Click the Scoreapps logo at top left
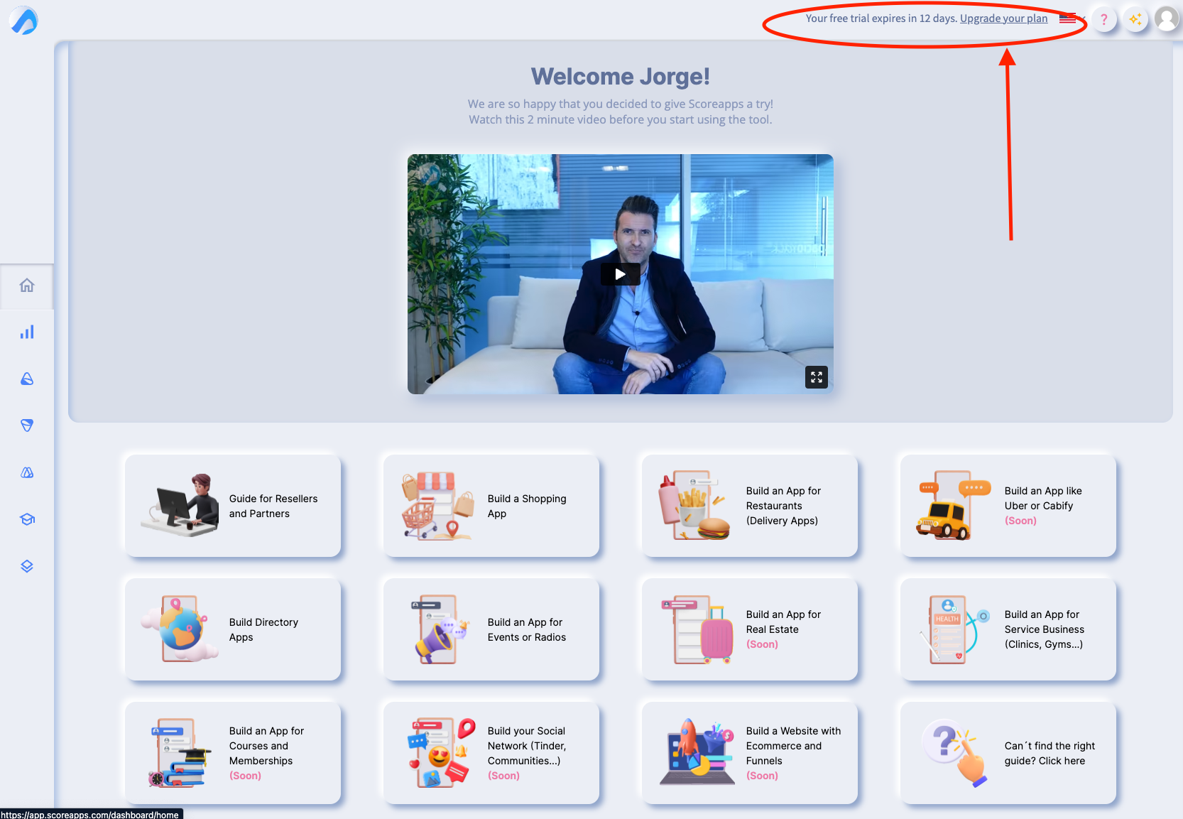This screenshot has width=1183, height=819. pyautogui.click(x=23, y=20)
